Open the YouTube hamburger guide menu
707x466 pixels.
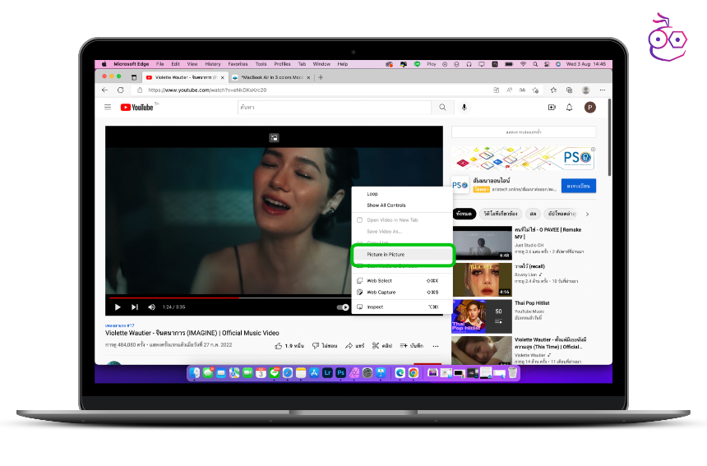[x=107, y=107]
